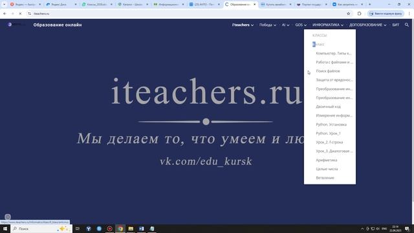
Task: Open the 'Арифметика' lesson
Action: point(327,161)
